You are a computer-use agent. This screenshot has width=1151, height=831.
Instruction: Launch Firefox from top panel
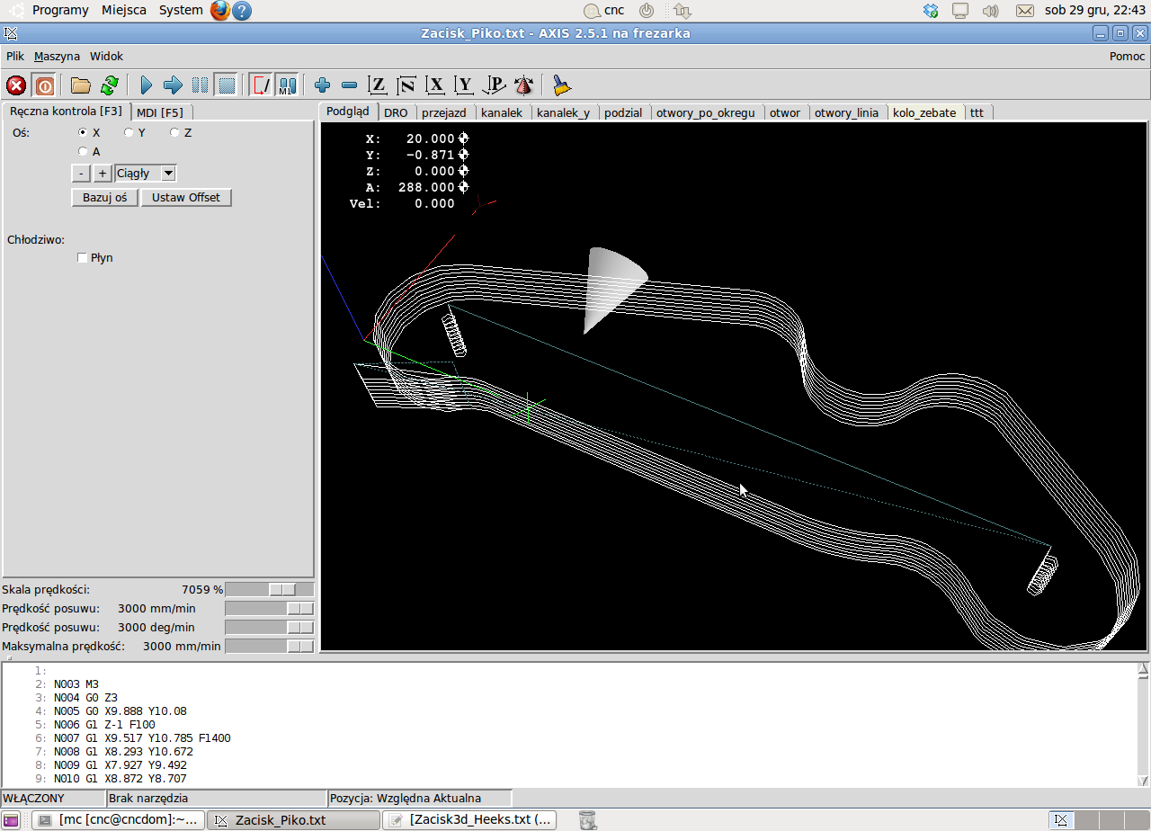(x=220, y=11)
